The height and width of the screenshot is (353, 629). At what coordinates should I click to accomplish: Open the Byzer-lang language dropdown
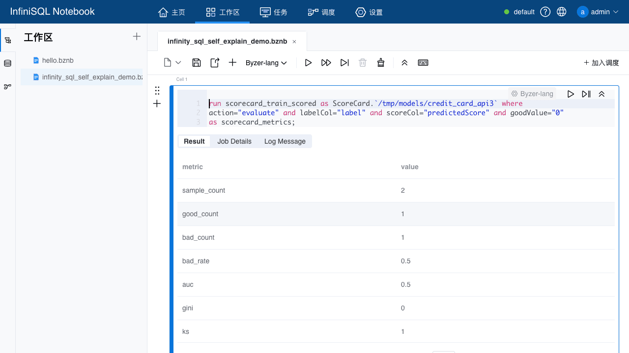[266, 63]
